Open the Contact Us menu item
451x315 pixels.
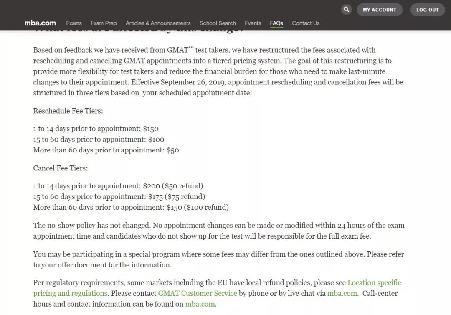point(306,23)
